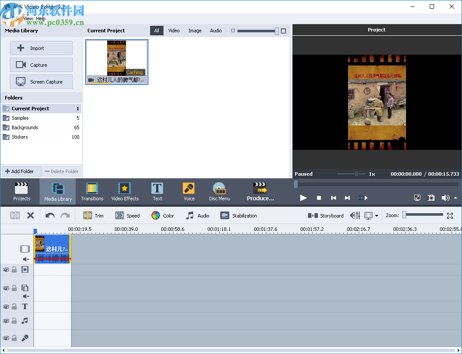Filter media library by Audio
The width and height of the screenshot is (462, 354).
tap(216, 31)
